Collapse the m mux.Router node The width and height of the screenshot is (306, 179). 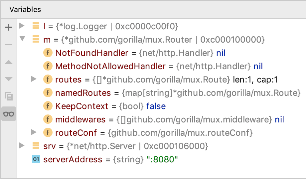(22, 39)
